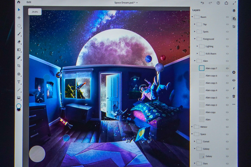The width and height of the screenshot is (251, 167).
Task: Hide the Galaxy layer
Action: click(227, 156)
